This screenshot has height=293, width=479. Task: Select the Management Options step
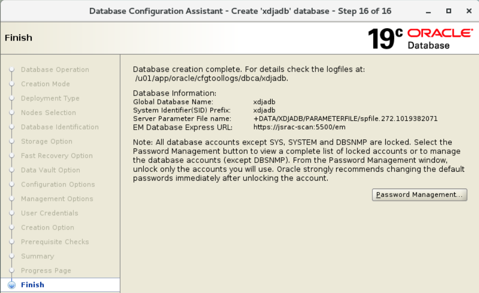57,198
